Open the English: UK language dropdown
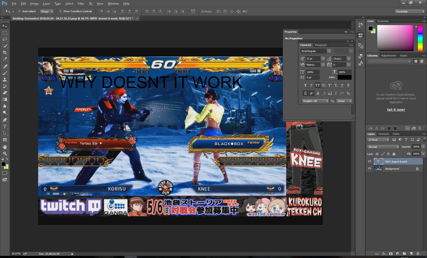This screenshot has height=258, width=427. pyautogui.click(x=315, y=101)
